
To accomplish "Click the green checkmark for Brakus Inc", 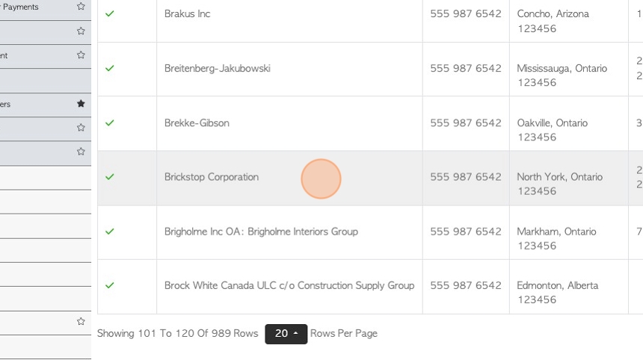I will pos(109,14).
